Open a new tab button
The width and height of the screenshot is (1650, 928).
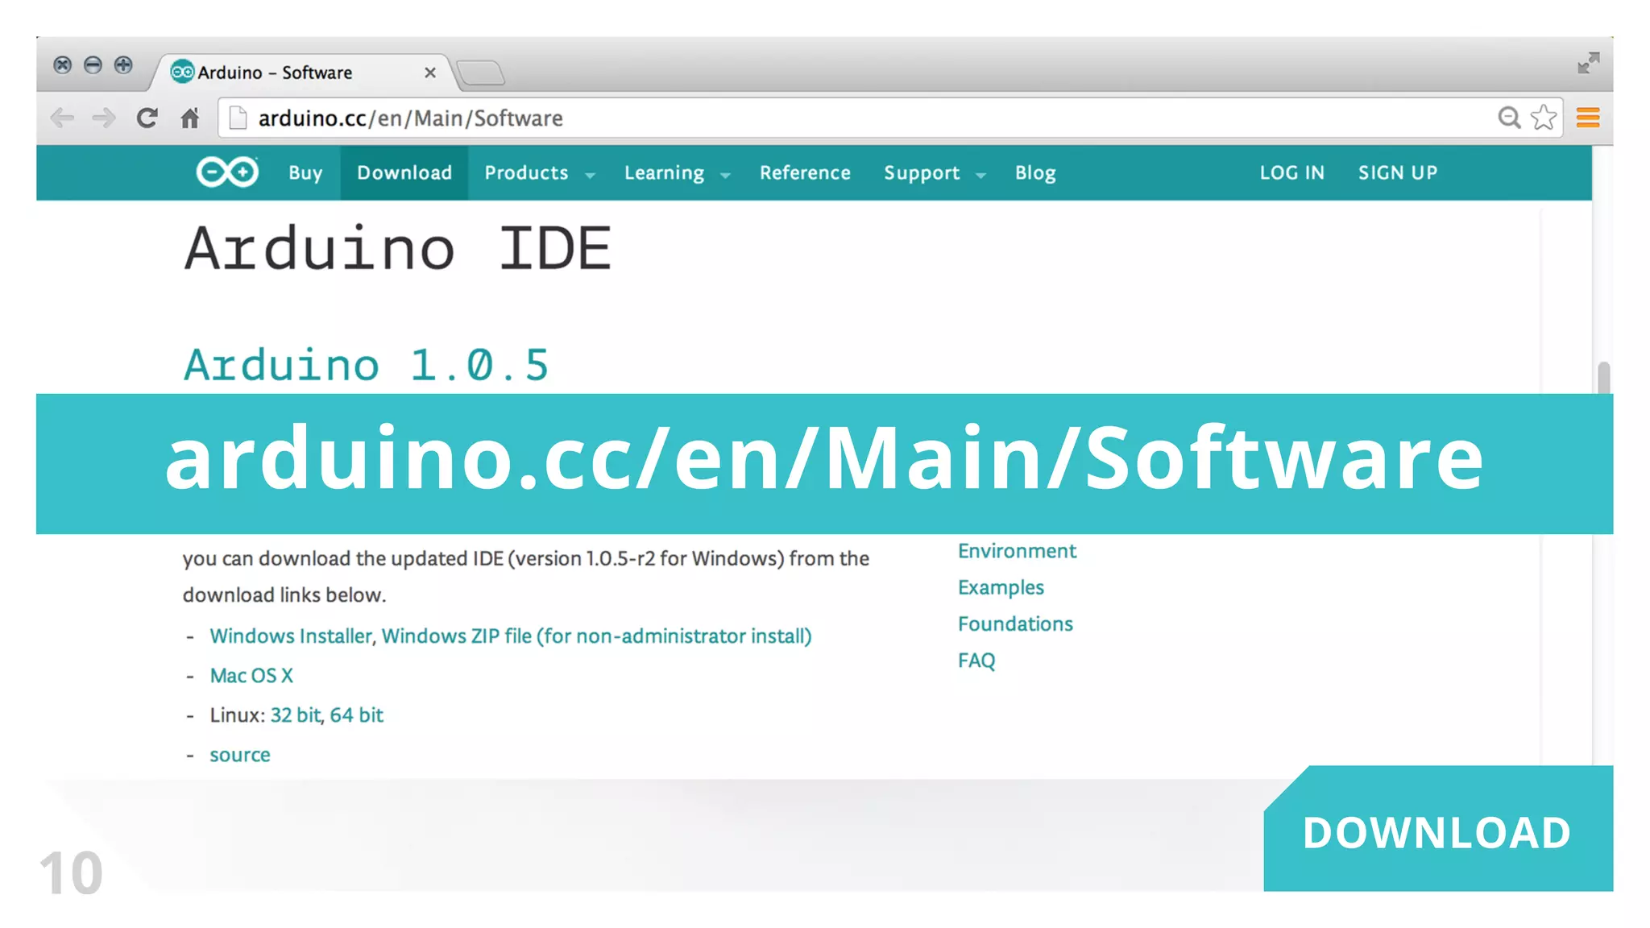point(481,73)
